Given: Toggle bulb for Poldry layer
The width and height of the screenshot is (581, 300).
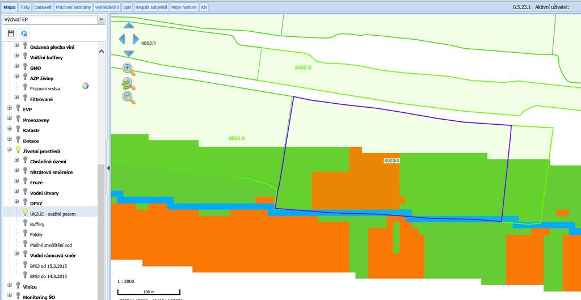Looking at the screenshot, I should click(x=25, y=233).
